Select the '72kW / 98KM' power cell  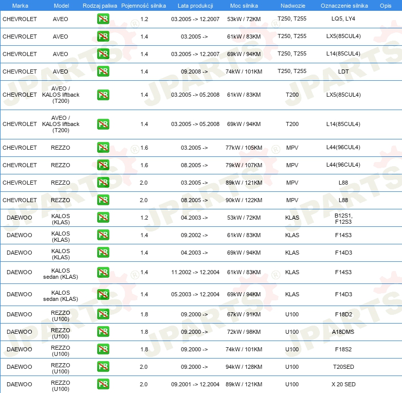tap(244, 332)
